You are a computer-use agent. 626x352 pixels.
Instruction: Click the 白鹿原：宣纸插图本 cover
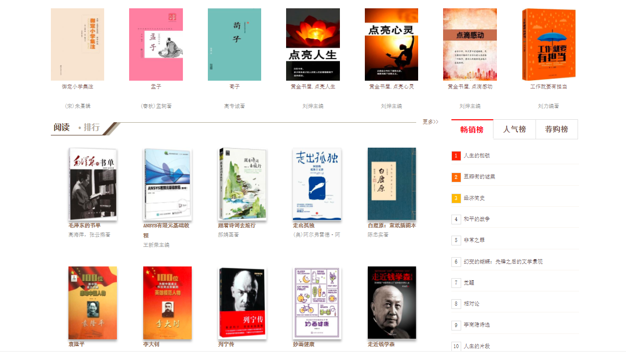(391, 184)
